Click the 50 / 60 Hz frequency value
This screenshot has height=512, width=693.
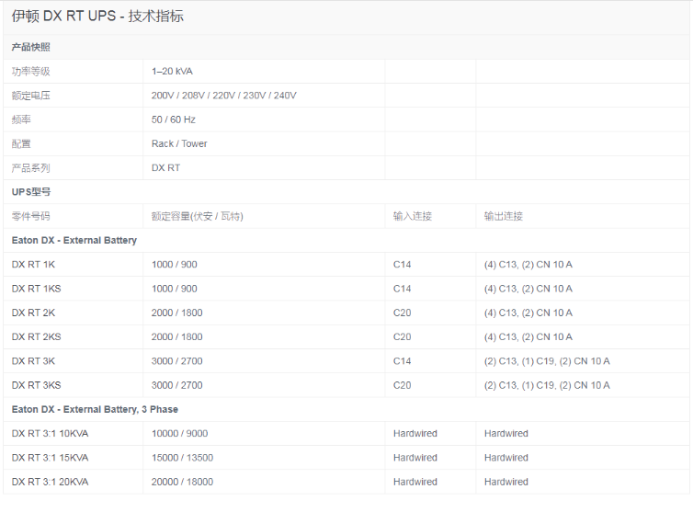pyautogui.click(x=174, y=119)
